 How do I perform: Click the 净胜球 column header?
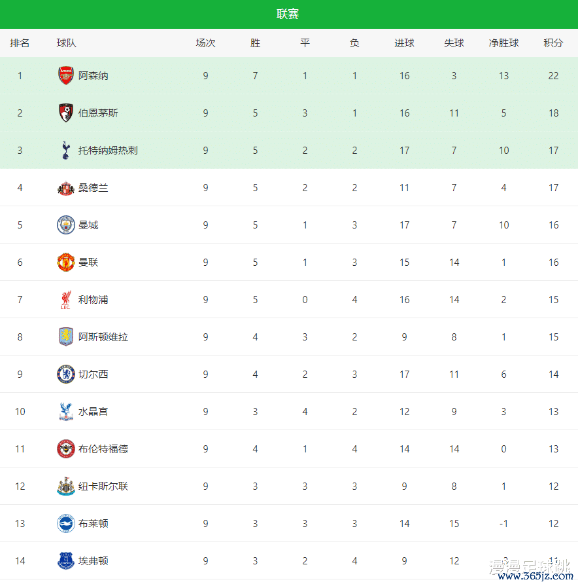pos(503,43)
